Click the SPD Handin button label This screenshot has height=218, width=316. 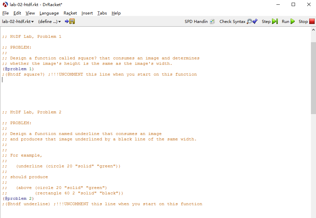pyautogui.click(x=196, y=21)
